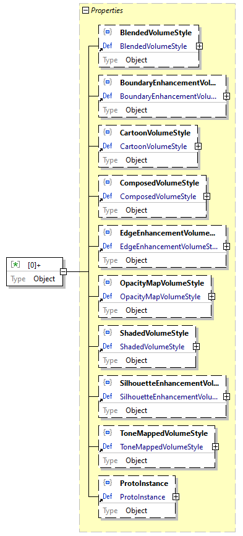Expand the EdgeEnhancementVolumeStyle node
Screen dimensions: 243x536
coord(226,247)
